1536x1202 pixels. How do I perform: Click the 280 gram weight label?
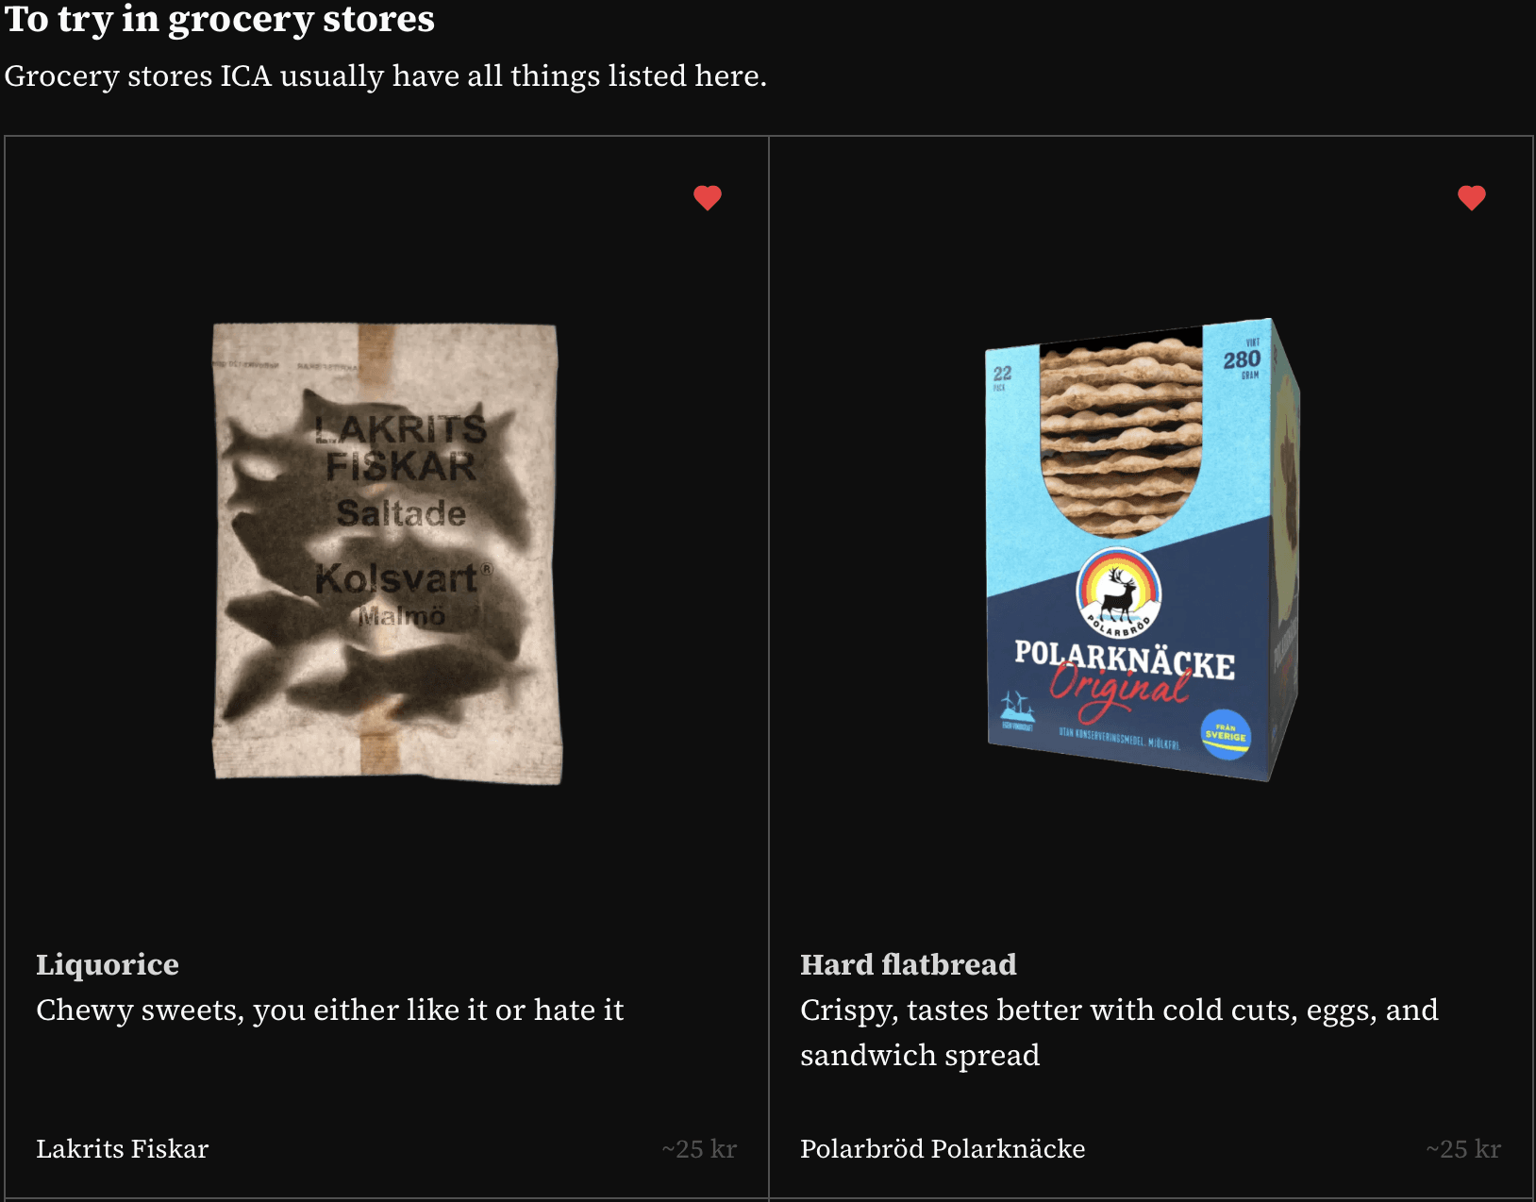[x=1242, y=359]
